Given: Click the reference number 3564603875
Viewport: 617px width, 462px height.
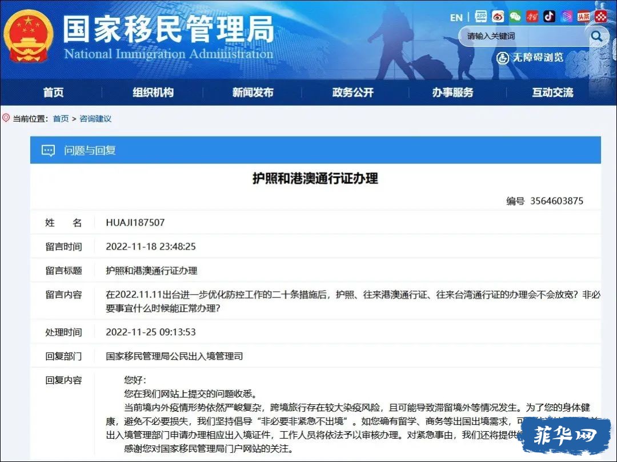Looking at the screenshot, I should coord(556,201).
